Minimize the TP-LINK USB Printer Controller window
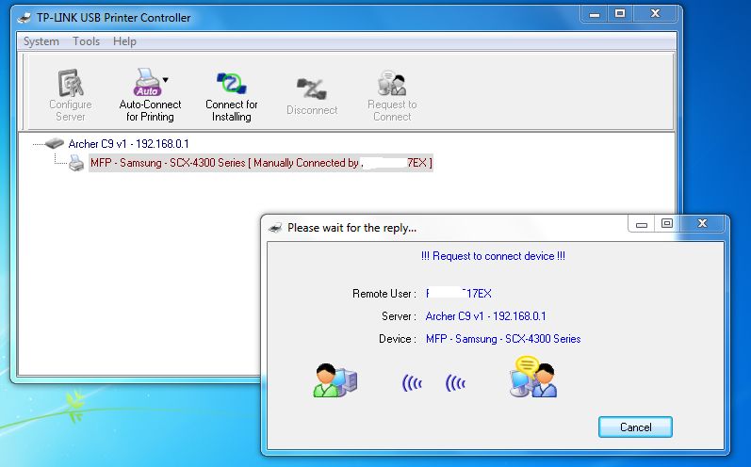Screen dimensions: 751x467 click(x=595, y=14)
